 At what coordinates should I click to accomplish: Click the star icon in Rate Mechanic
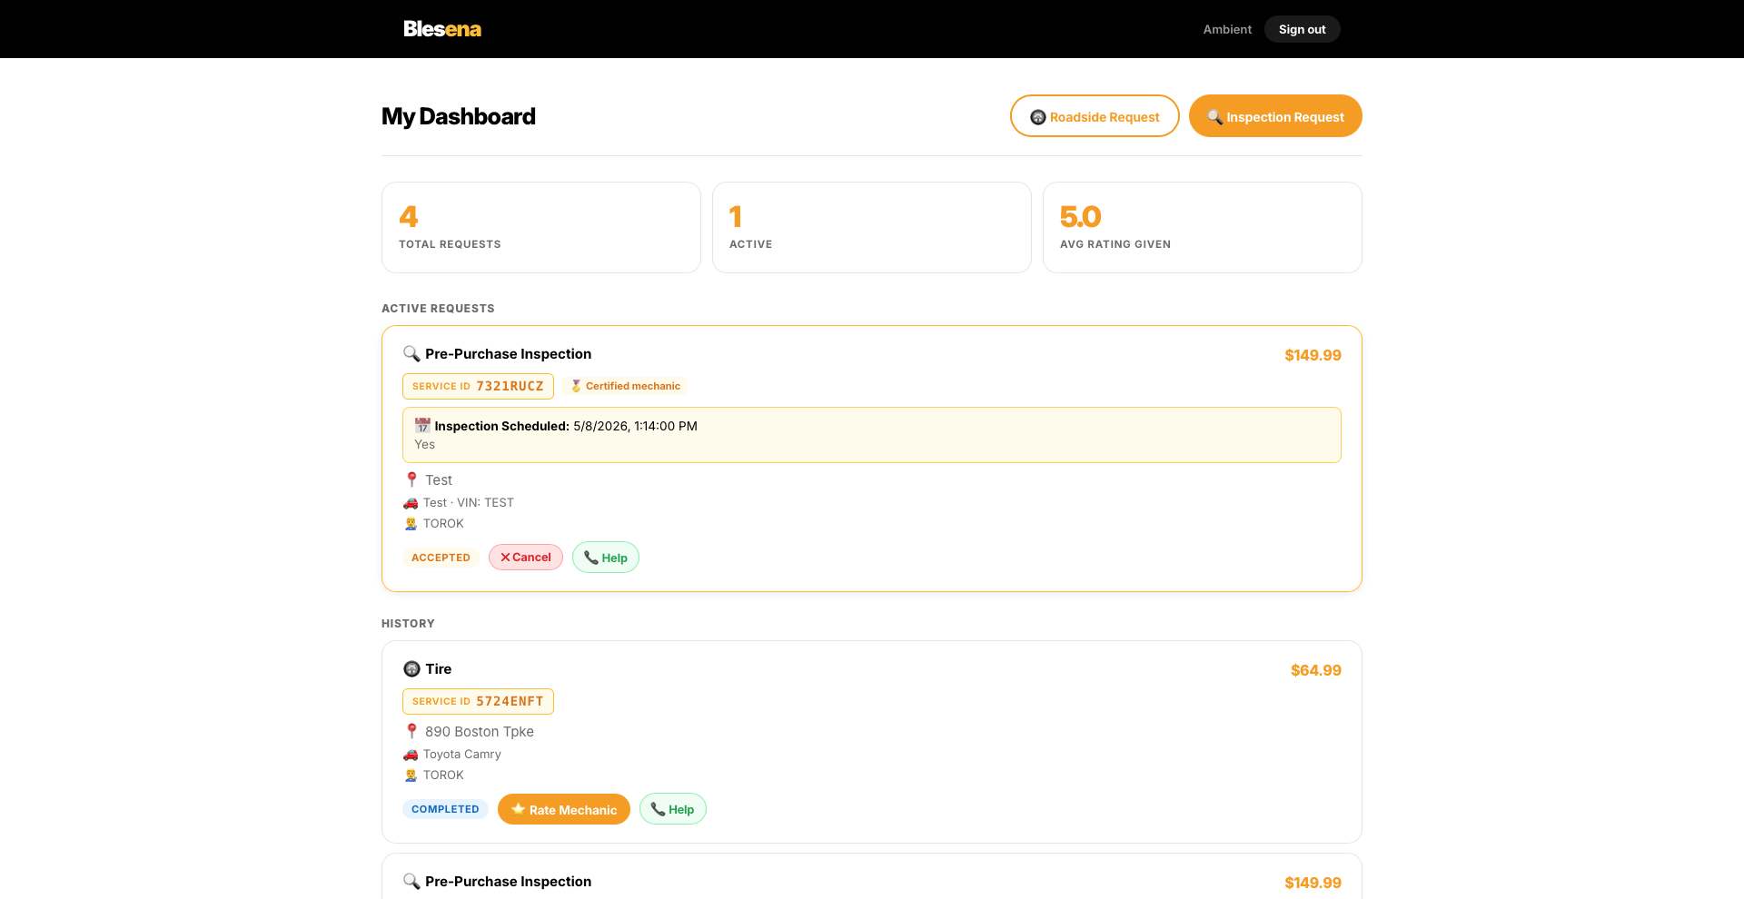(518, 809)
